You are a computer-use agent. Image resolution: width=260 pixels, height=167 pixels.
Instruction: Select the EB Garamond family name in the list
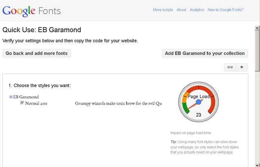coord(26,97)
